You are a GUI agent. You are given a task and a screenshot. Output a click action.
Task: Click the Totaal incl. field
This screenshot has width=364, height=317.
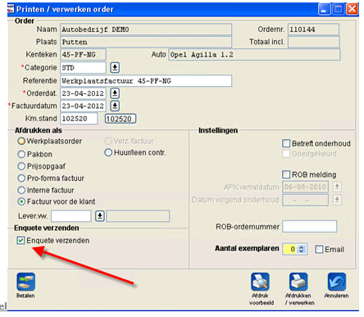click(314, 42)
